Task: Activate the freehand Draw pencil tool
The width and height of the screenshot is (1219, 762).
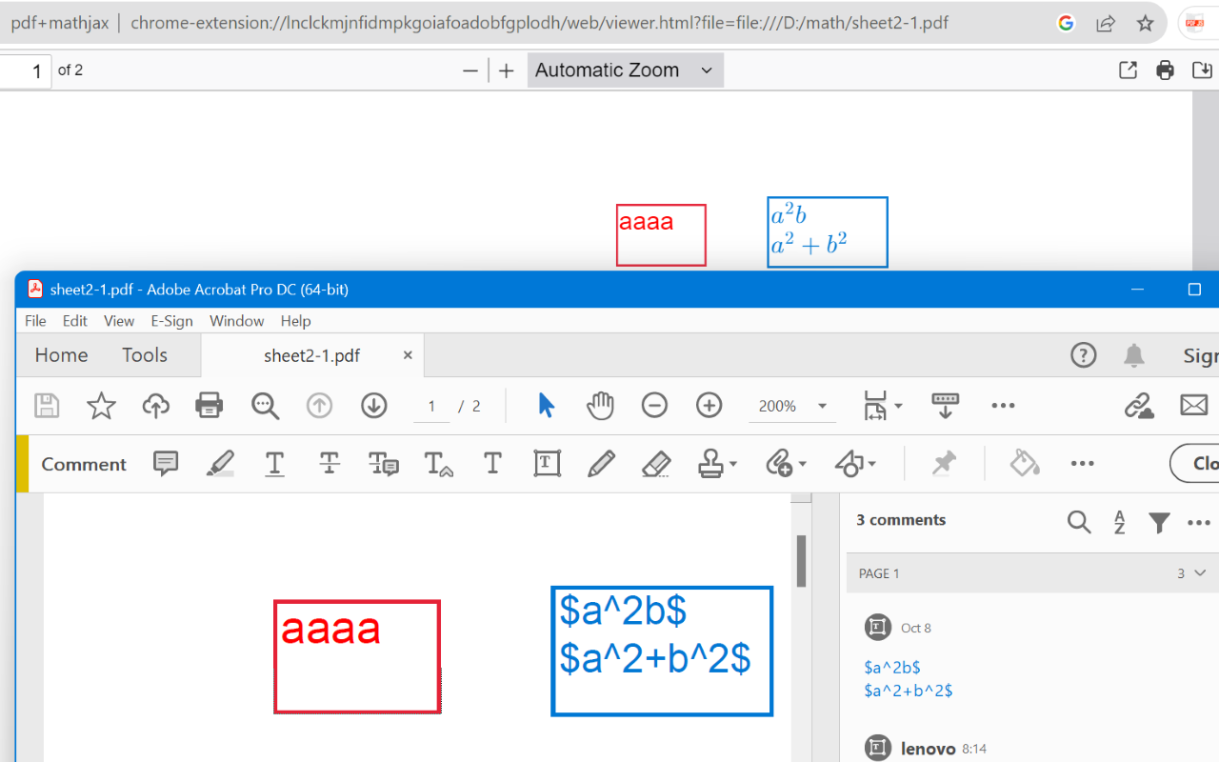Action: click(601, 464)
